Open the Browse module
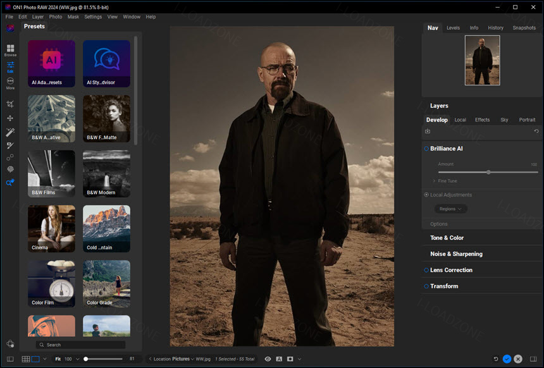This screenshot has height=368, width=544. [10, 50]
